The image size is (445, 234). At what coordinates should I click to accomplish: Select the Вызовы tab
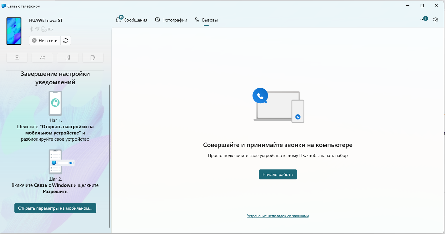[206, 20]
